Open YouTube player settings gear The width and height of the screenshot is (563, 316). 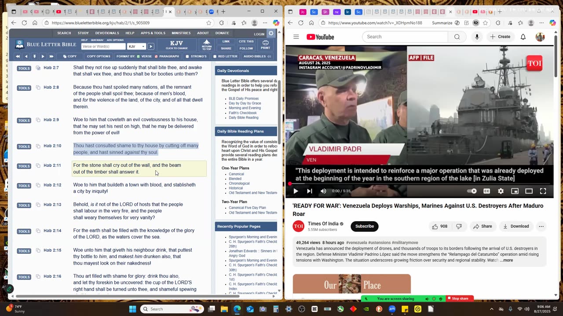[501, 191]
